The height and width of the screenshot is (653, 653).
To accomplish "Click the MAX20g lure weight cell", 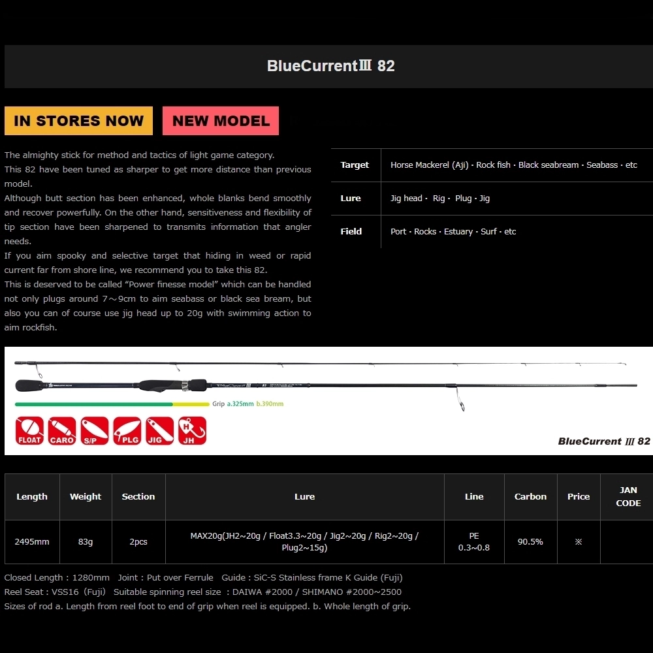I will 305,542.
